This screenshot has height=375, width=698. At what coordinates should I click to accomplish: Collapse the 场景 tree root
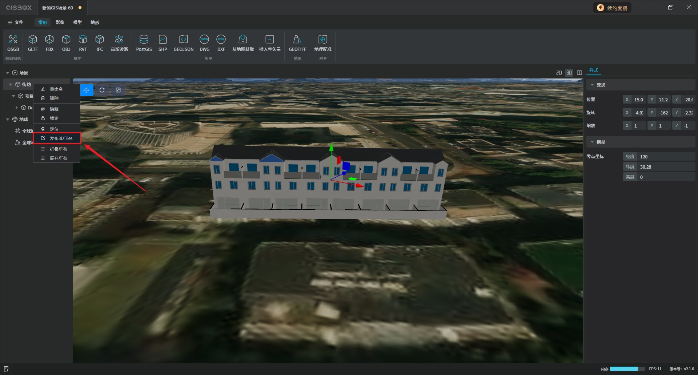click(8, 73)
